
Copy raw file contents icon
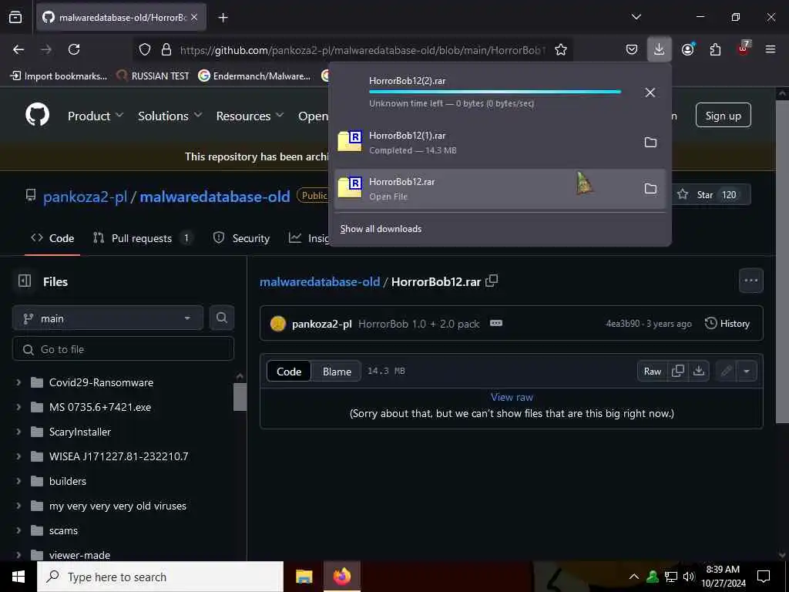tap(678, 371)
